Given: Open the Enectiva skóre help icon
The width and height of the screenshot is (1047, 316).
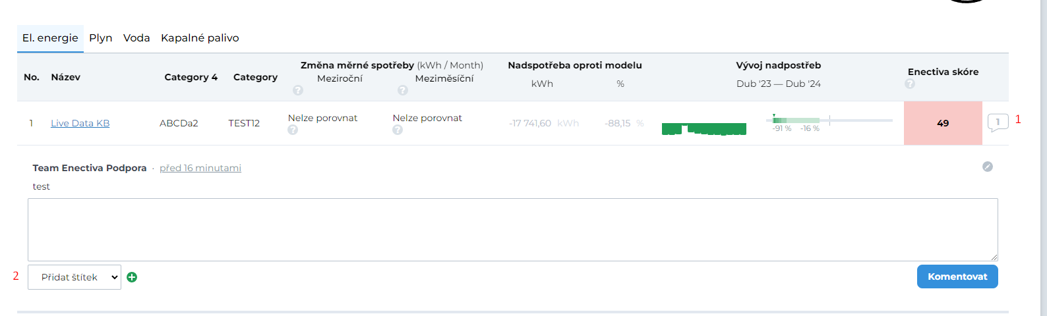Looking at the screenshot, I should 910,84.
